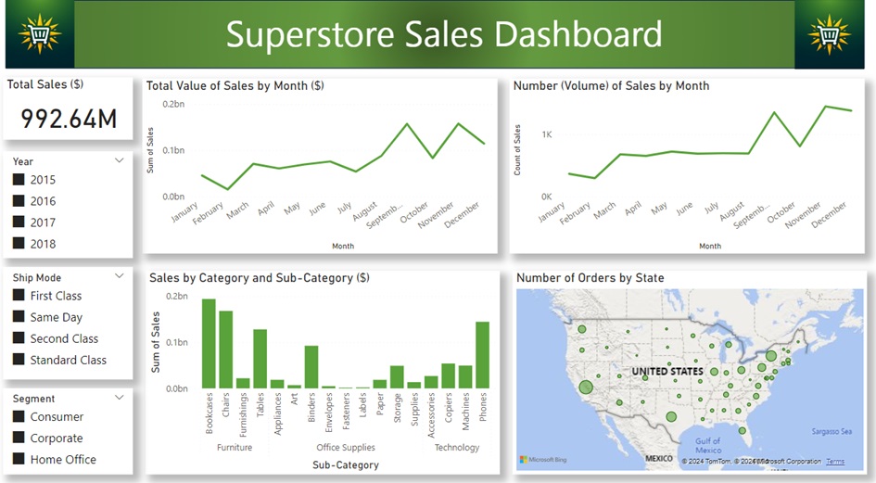Click 'Number of Orders by State' title
Screen dimensions: 876x483
[590, 278]
